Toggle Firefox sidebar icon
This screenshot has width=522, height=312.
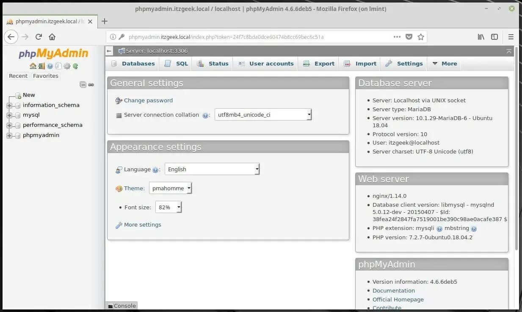(x=494, y=37)
